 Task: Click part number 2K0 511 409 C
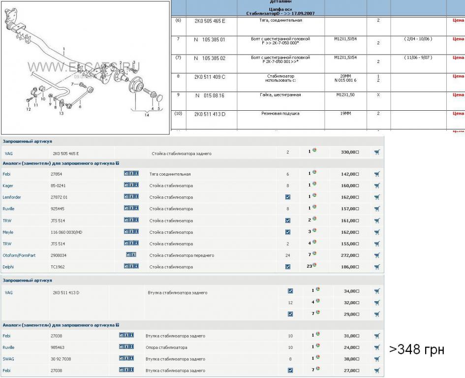pyautogui.click(x=210, y=77)
